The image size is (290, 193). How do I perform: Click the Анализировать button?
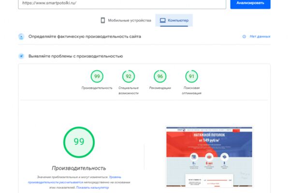pos(250,3)
